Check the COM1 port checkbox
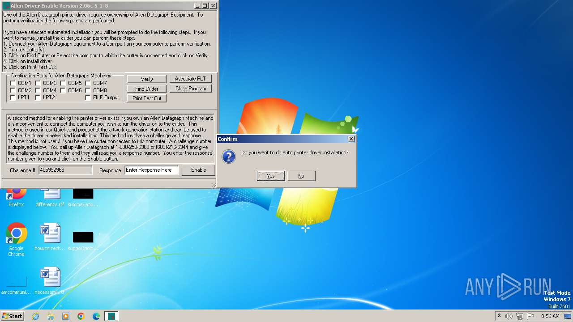This screenshot has width=573, height=322. point(13,83)
